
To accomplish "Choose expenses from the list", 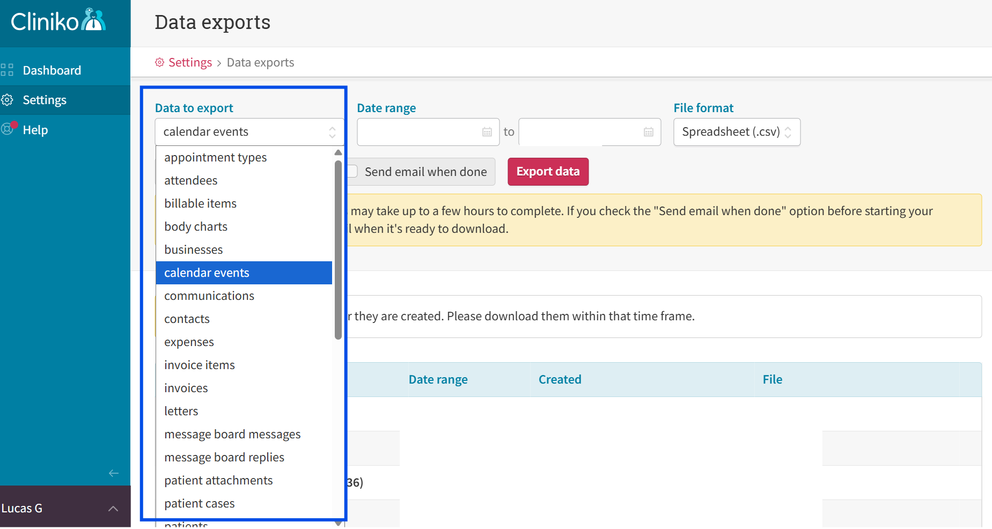I will click(244, 342).
